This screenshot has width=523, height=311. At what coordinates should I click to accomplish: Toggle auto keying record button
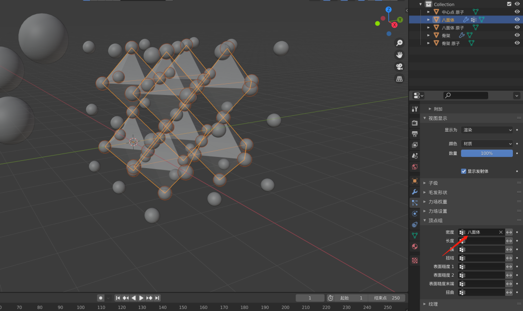pos(100,298)
